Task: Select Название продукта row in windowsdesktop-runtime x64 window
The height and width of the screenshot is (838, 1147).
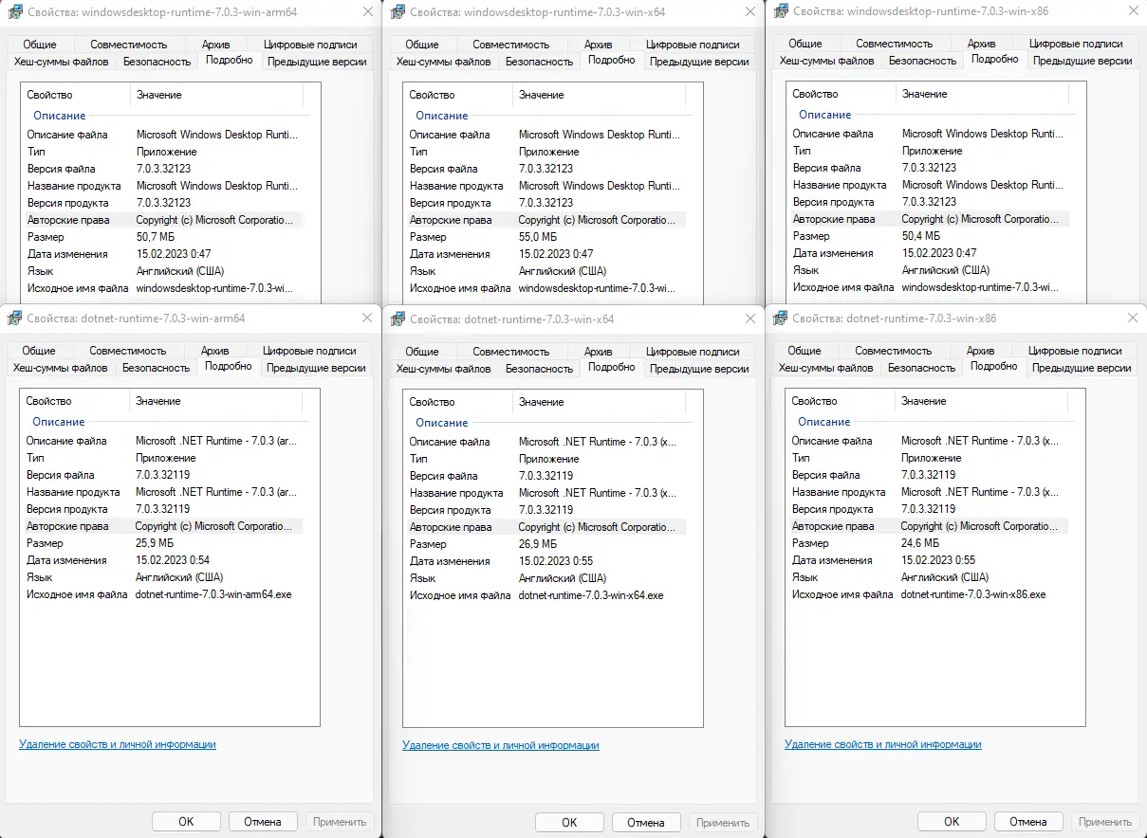Action: pyautogui.click(x=546, y=186)
